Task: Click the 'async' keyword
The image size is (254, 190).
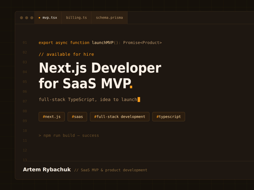Action: [61, 43]
